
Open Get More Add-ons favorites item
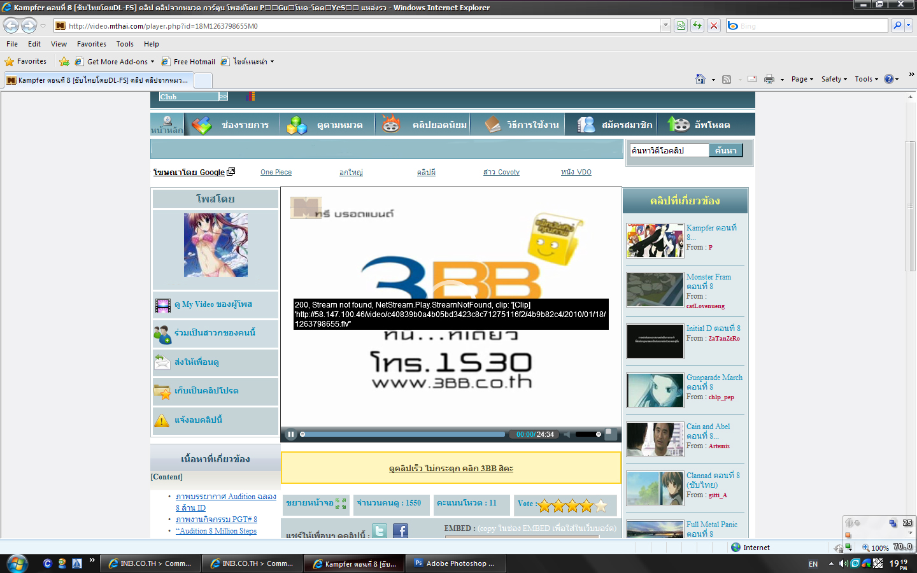pyautogui.click(x=115, y=62)
